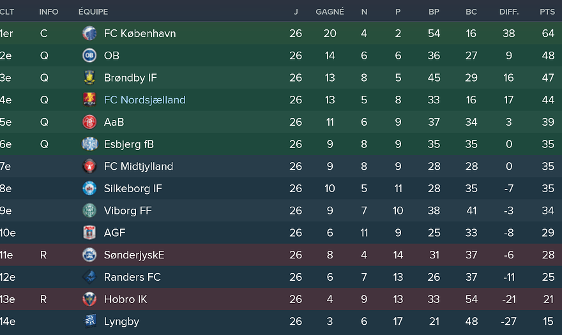Click the Hobro IK club badge
Screen dimensions: 562x335
pyautogui.click(x=89, y=299)
